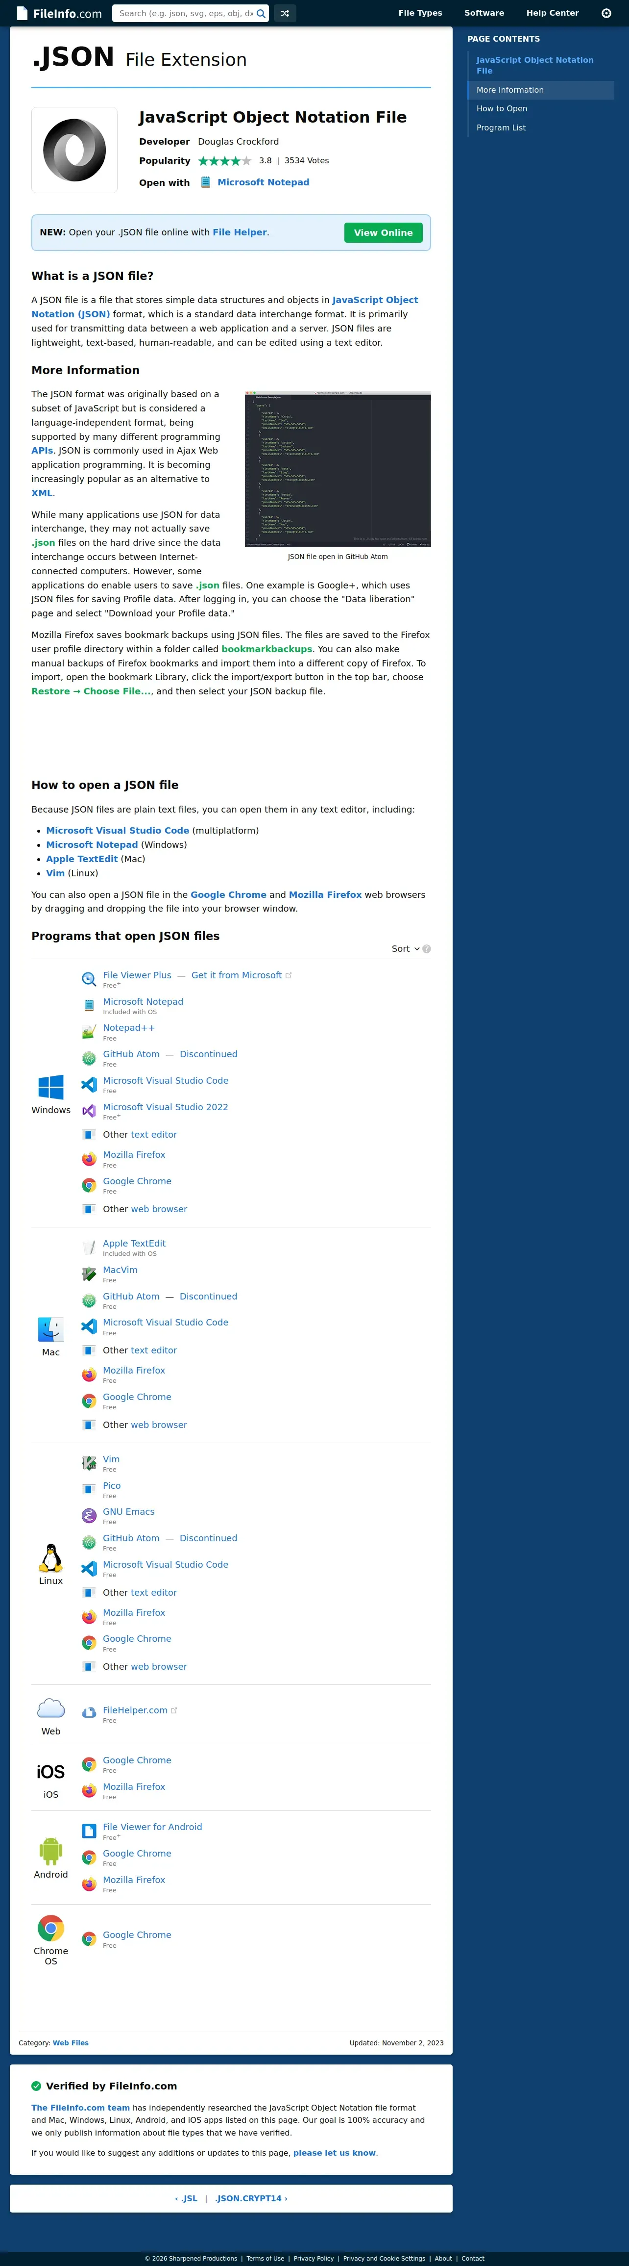Open the Software menu
629x2266 pixels.
click(484, 13)
